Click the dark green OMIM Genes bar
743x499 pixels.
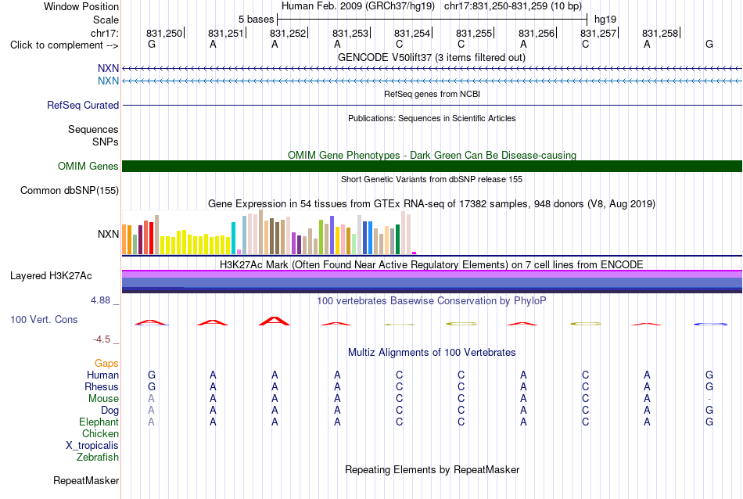432,167
